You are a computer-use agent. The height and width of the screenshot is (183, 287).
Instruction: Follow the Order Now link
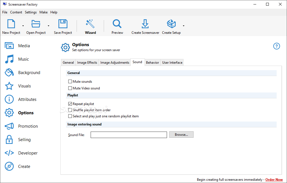(x=274, y=180)
